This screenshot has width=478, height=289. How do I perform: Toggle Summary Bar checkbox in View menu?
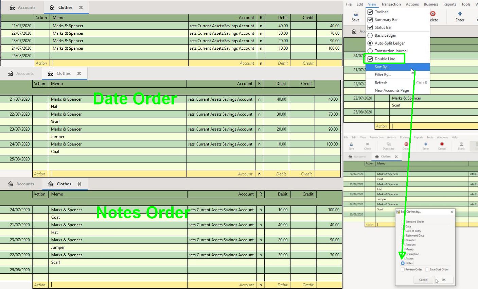coord(370,20)
